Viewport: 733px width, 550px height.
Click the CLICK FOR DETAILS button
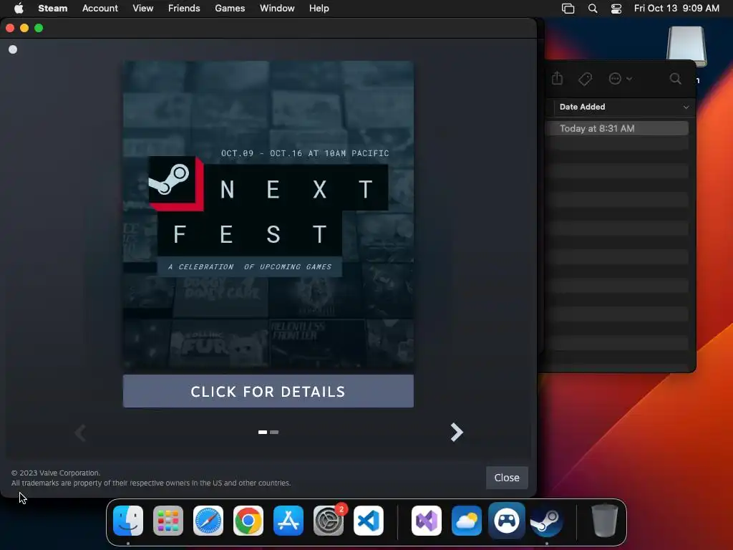tap(268, 391)
